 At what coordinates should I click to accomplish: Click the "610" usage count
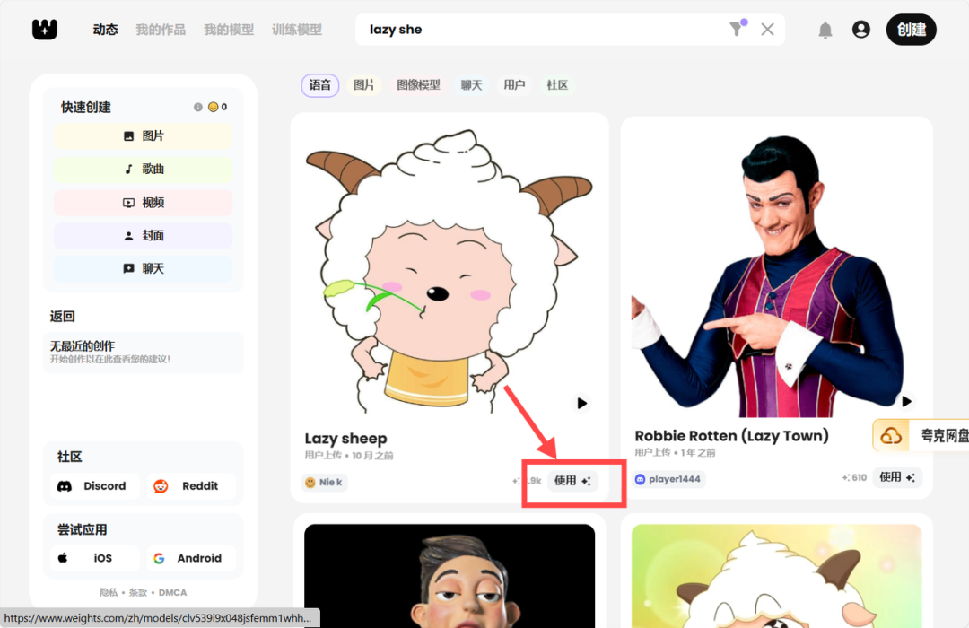[x=854, y=478]
